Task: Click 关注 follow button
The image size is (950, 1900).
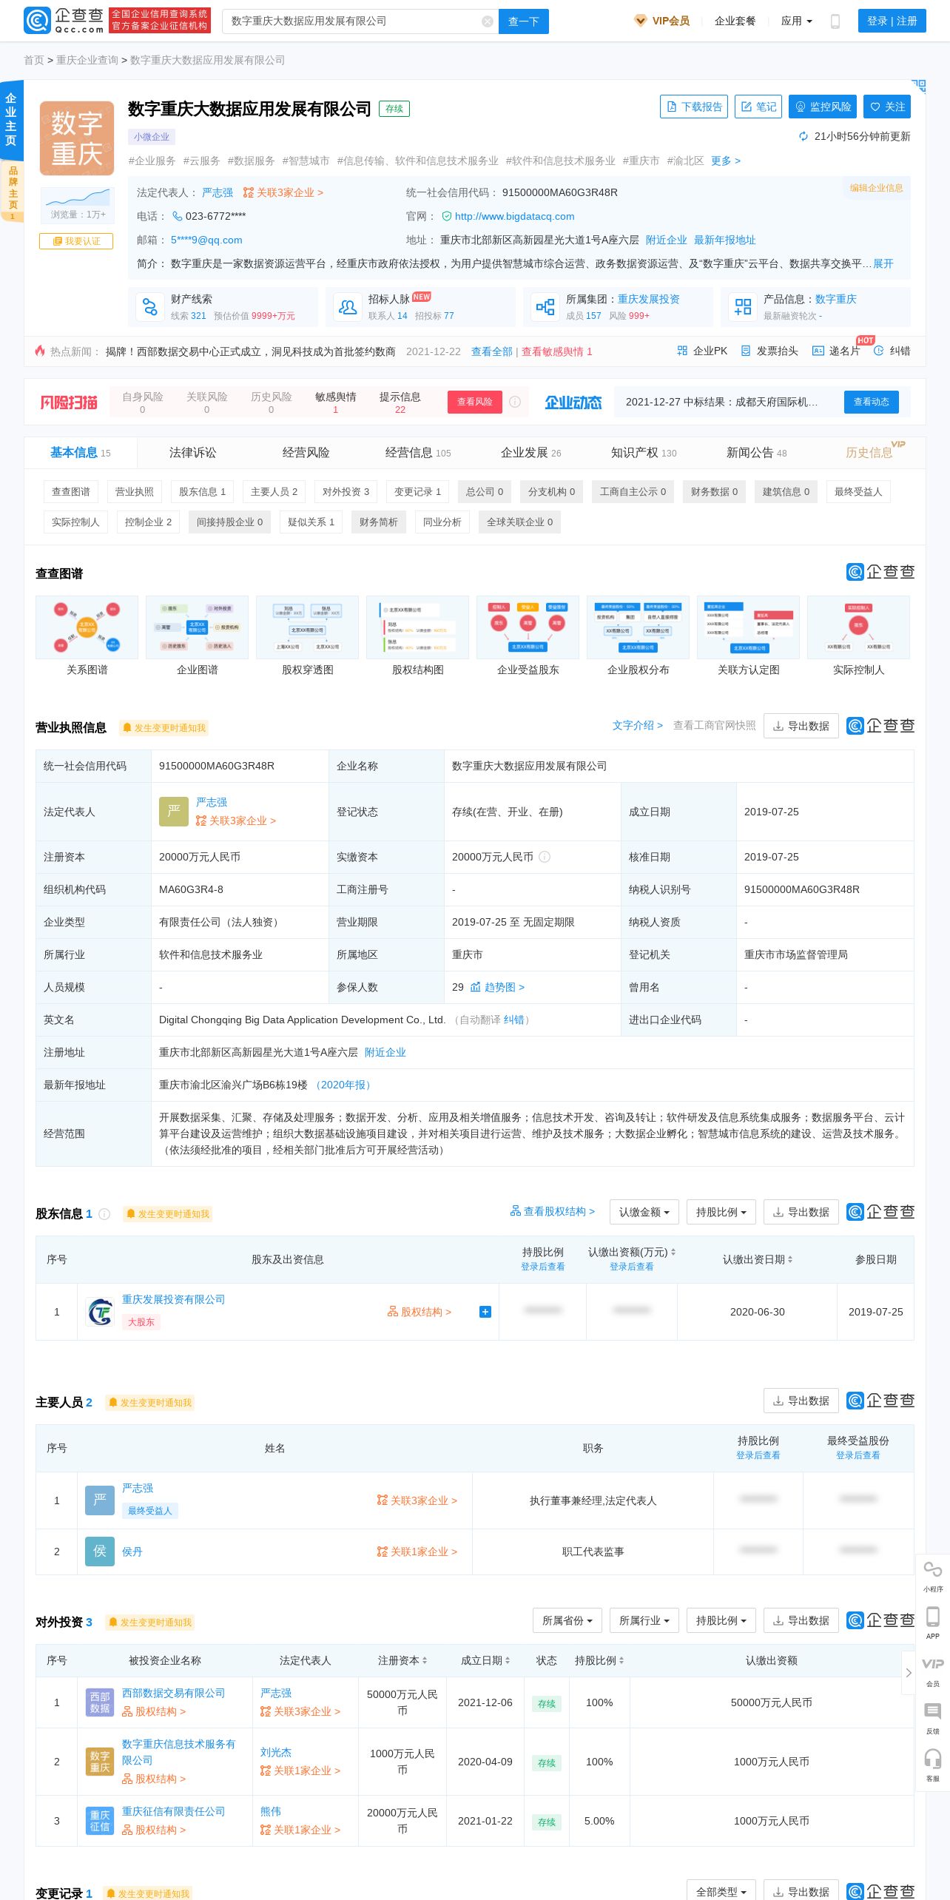Action: point(887,107)
